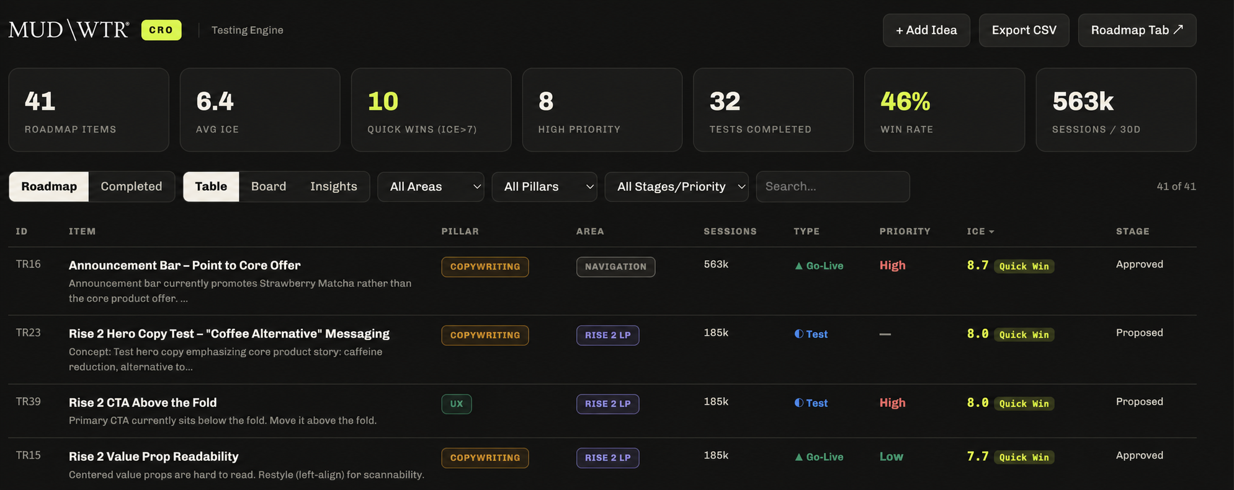This screenshot has width=1234, height=490.
Task: Select the Table view
Action: (211, 186)
